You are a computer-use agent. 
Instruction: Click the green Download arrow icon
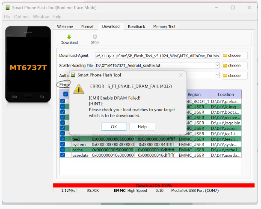[x=69, y=37]
